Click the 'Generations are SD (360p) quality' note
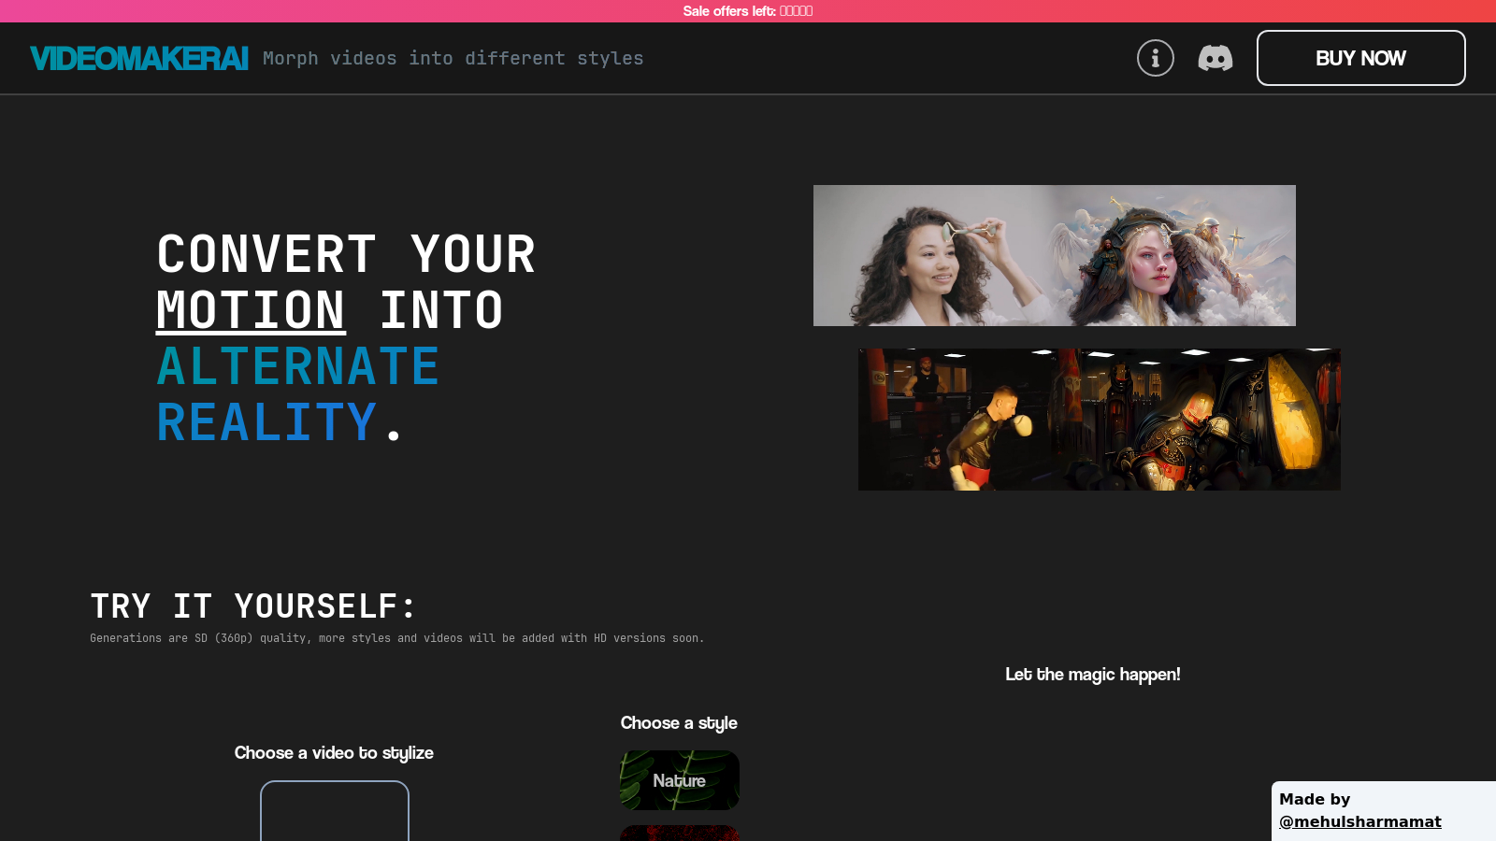 pyautogui.click(x=396, y=638)
